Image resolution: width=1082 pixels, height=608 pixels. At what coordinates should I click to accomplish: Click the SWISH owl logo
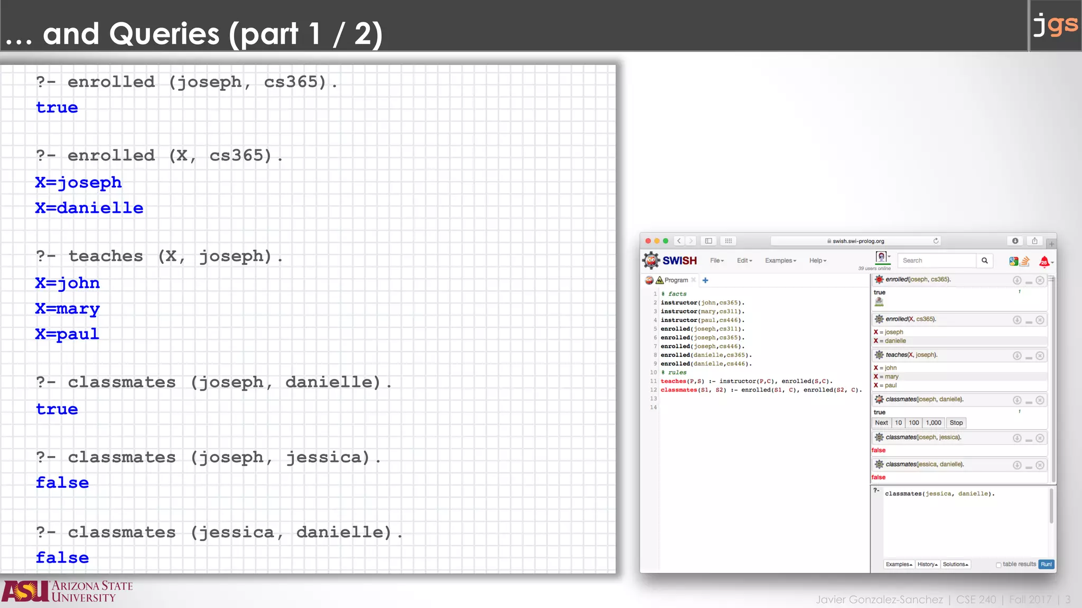tap(651, 261)
